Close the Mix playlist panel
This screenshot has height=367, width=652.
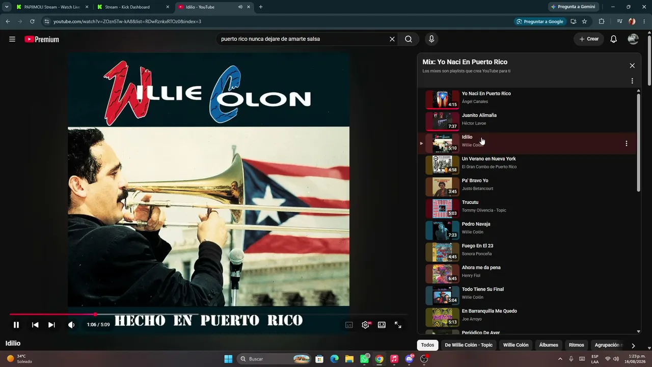click(x=632, y=66)
